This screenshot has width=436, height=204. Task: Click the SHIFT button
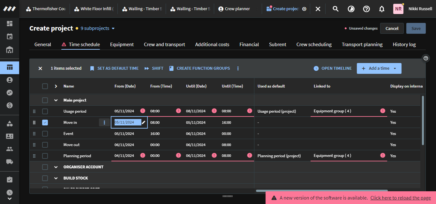154,68
